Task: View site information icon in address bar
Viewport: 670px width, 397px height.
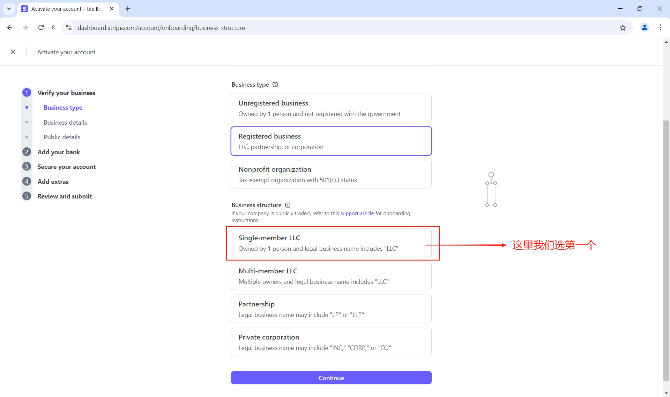Action: coord(69,28)
